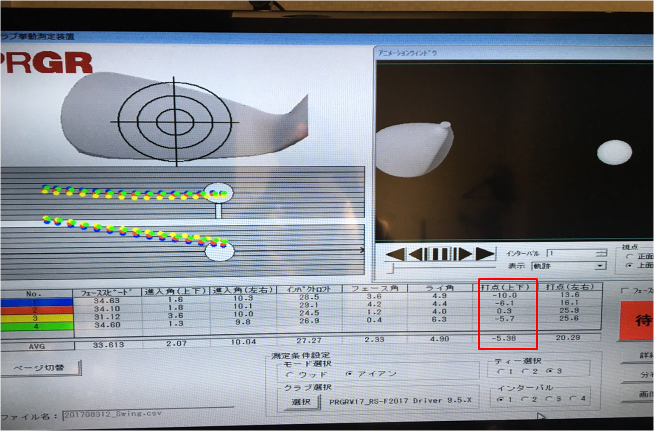Viewport: 654px width, 431px height.
Task: Set interval radio to 4
Action: click(x=573, y=398)
